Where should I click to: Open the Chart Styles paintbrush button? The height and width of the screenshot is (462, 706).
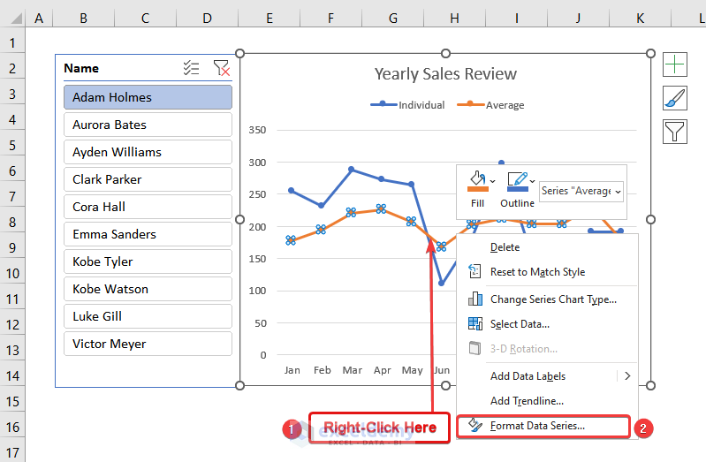pos(674,98)
